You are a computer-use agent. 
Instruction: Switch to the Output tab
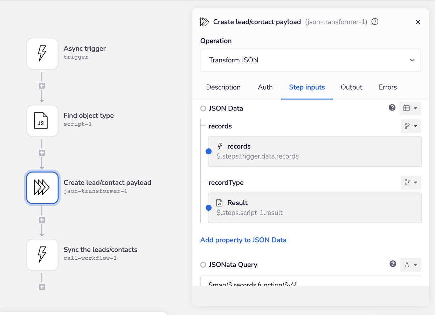[351, 87]
